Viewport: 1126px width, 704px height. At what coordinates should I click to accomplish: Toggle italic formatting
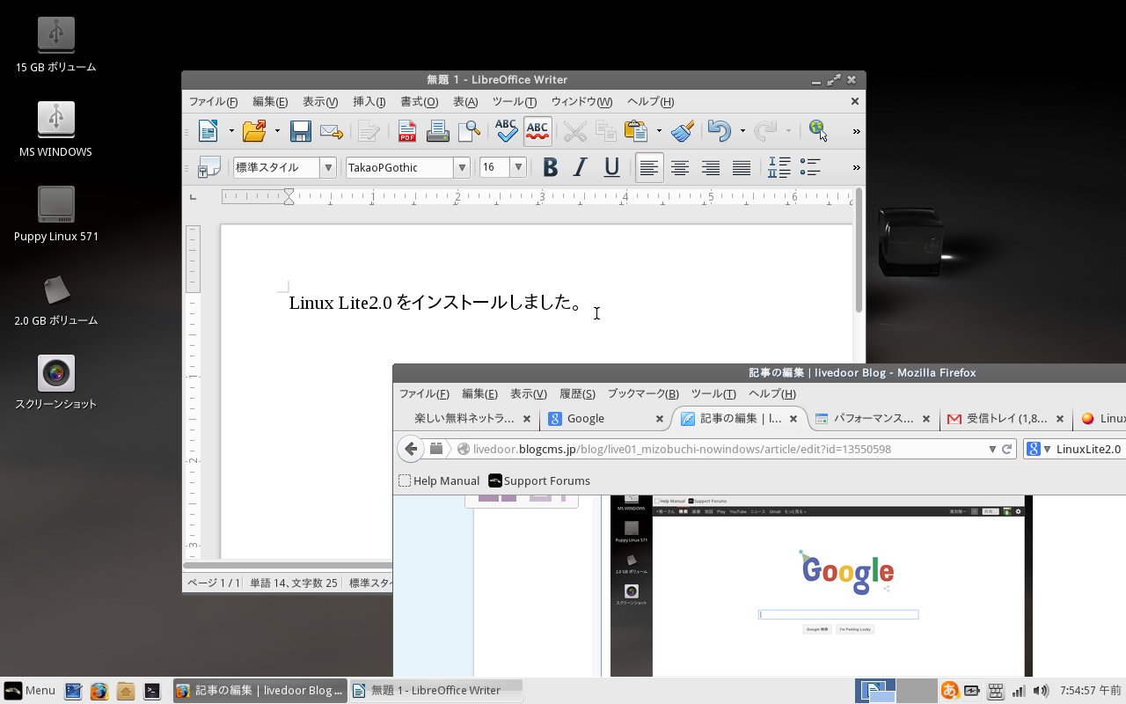(x=581, y=167)
